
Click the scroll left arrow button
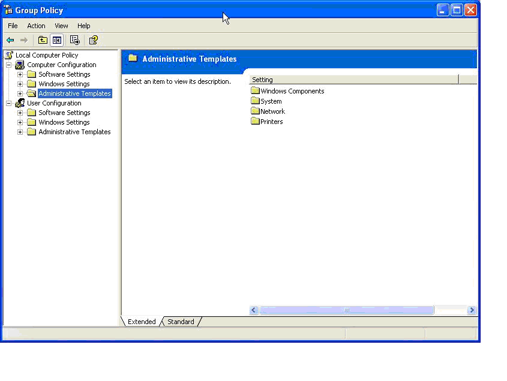[x=254, y=310]
